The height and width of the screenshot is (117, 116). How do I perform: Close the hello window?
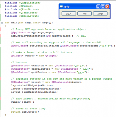pos(107,6)
